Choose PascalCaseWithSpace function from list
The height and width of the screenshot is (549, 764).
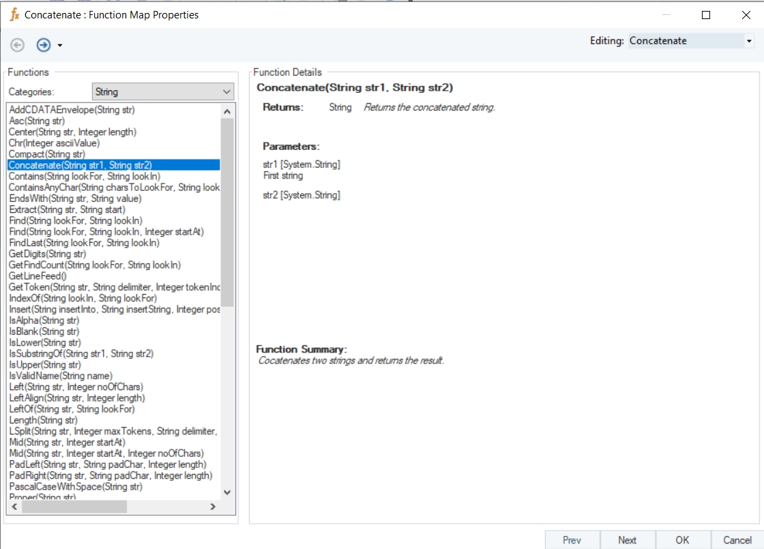click(76, 486)
